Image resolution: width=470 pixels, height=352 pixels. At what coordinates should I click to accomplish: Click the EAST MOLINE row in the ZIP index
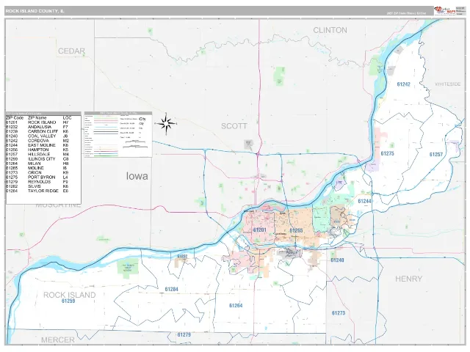(37, 145)
